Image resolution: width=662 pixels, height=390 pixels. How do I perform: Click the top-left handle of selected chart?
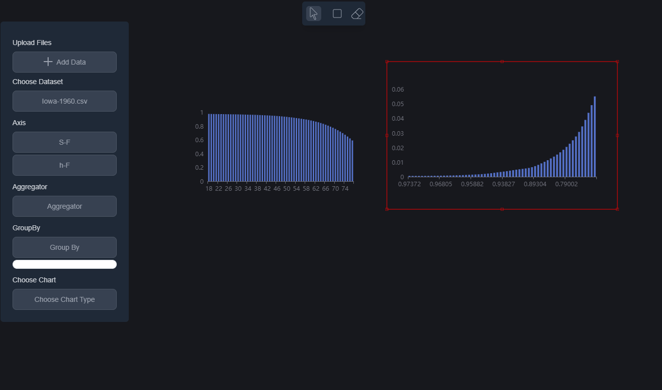tap(387, 62)
